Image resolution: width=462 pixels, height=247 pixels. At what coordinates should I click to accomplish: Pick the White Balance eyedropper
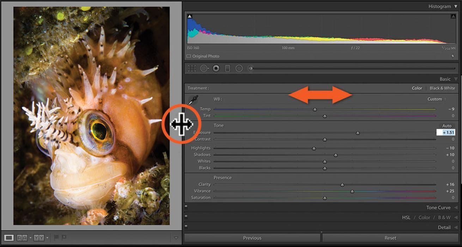click(x=193, y=101)
